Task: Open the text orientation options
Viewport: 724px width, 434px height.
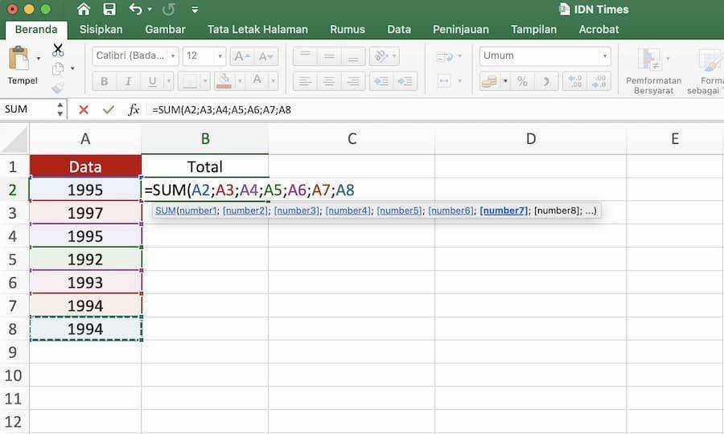Action: (385, 56)
